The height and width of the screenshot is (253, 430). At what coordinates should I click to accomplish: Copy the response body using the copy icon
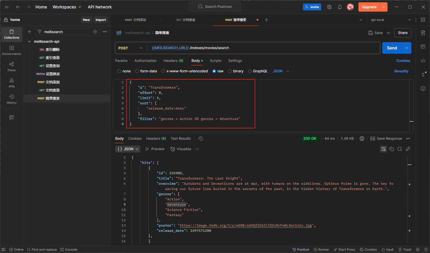tap(392, 149)
